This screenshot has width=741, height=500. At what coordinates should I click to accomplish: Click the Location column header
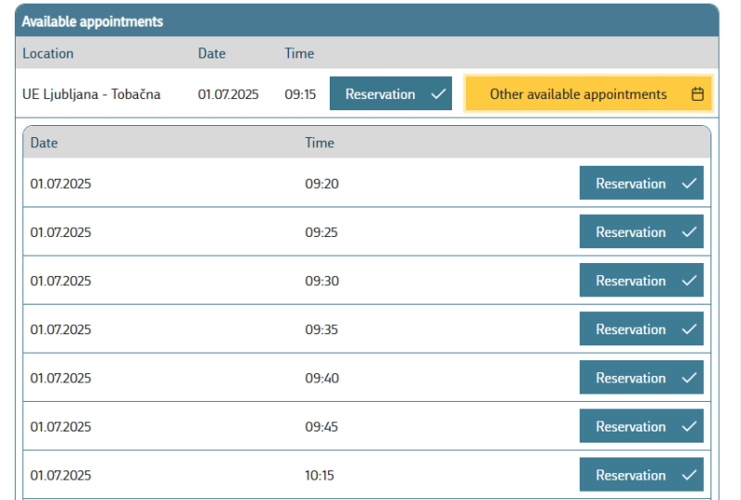click(x=48, y=54)
